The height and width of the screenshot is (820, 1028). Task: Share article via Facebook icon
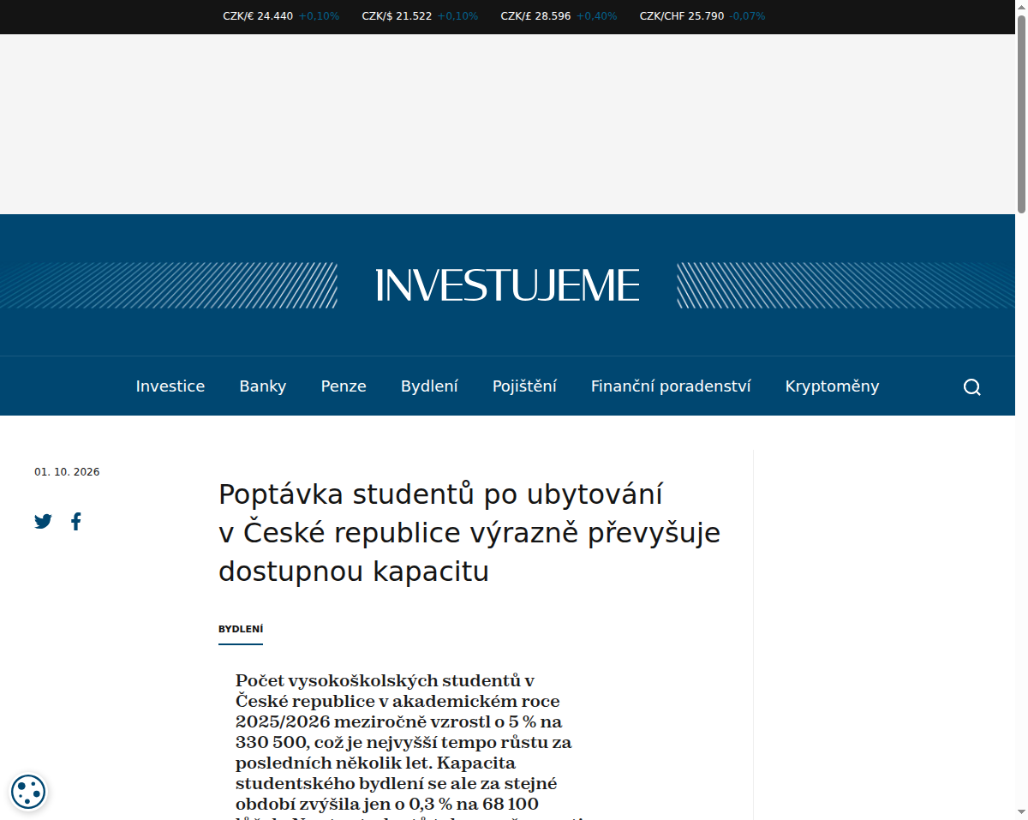pyautogui.click(x=76, y=521)
